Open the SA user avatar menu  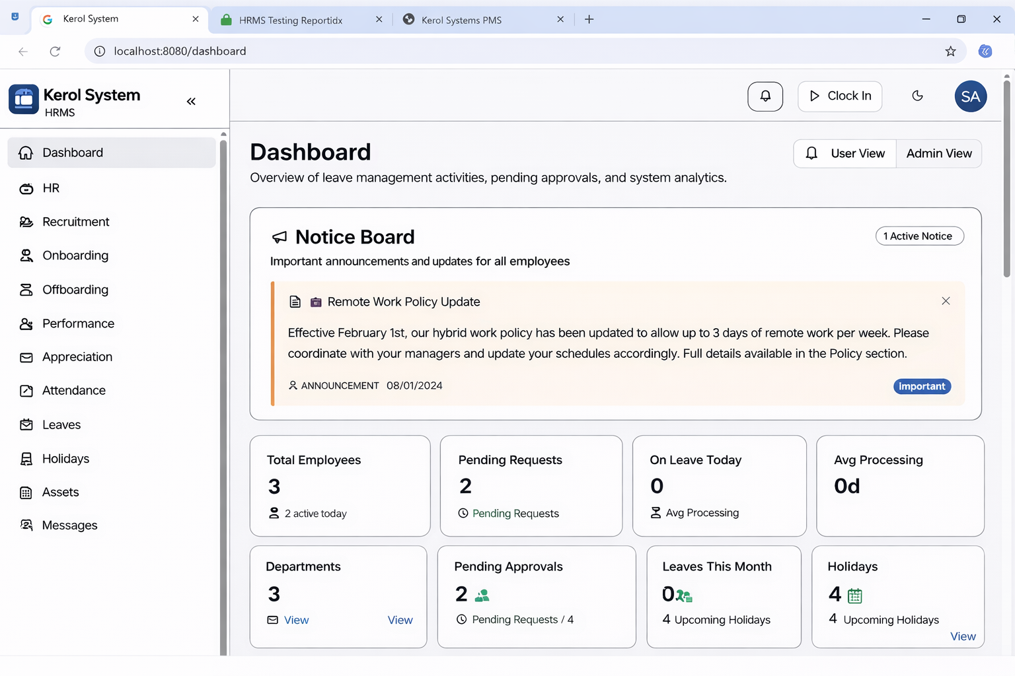[x=970, y=96]
